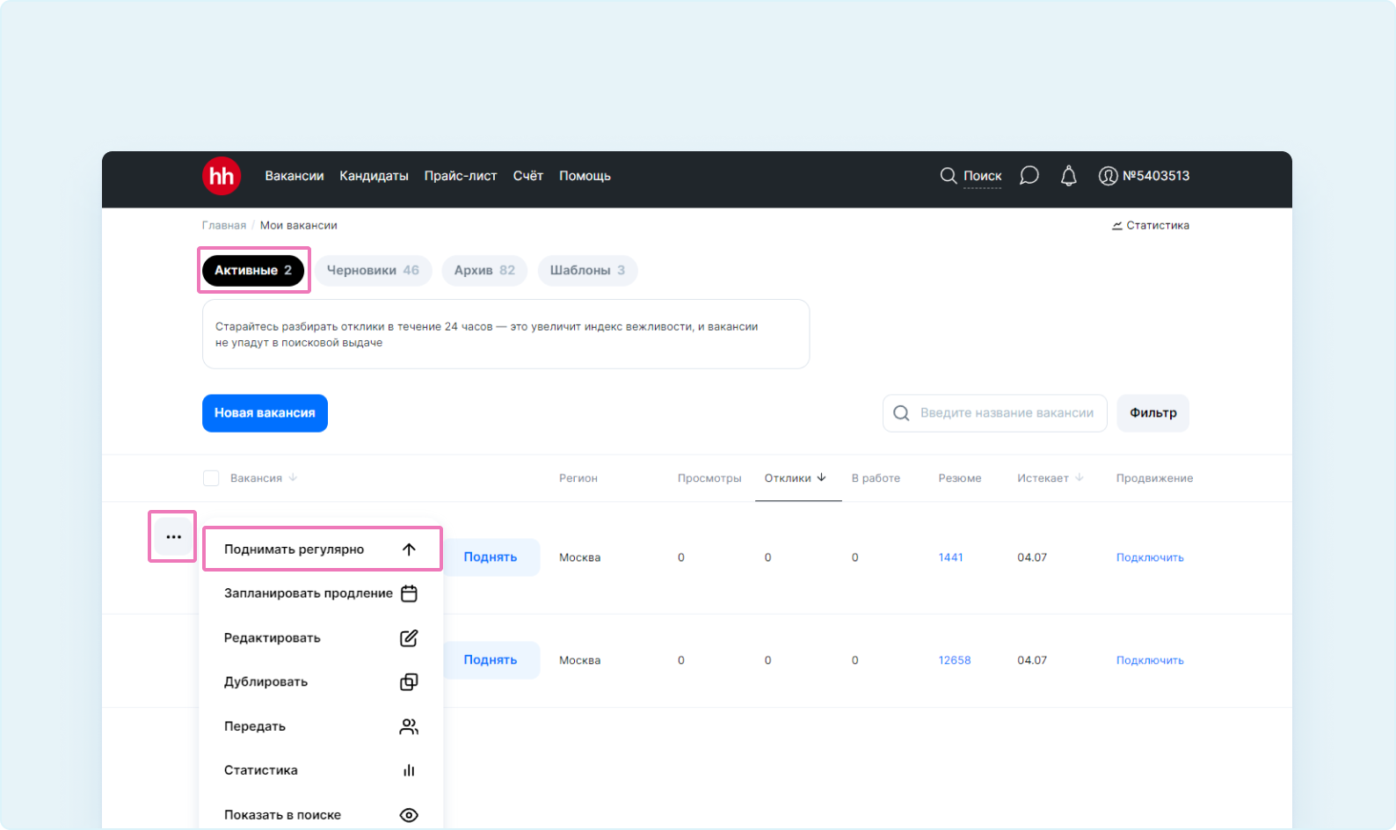The image size is (1396, 830).
Task: Open the user profile icon №5403513
Action: (x=1108, y=176)
